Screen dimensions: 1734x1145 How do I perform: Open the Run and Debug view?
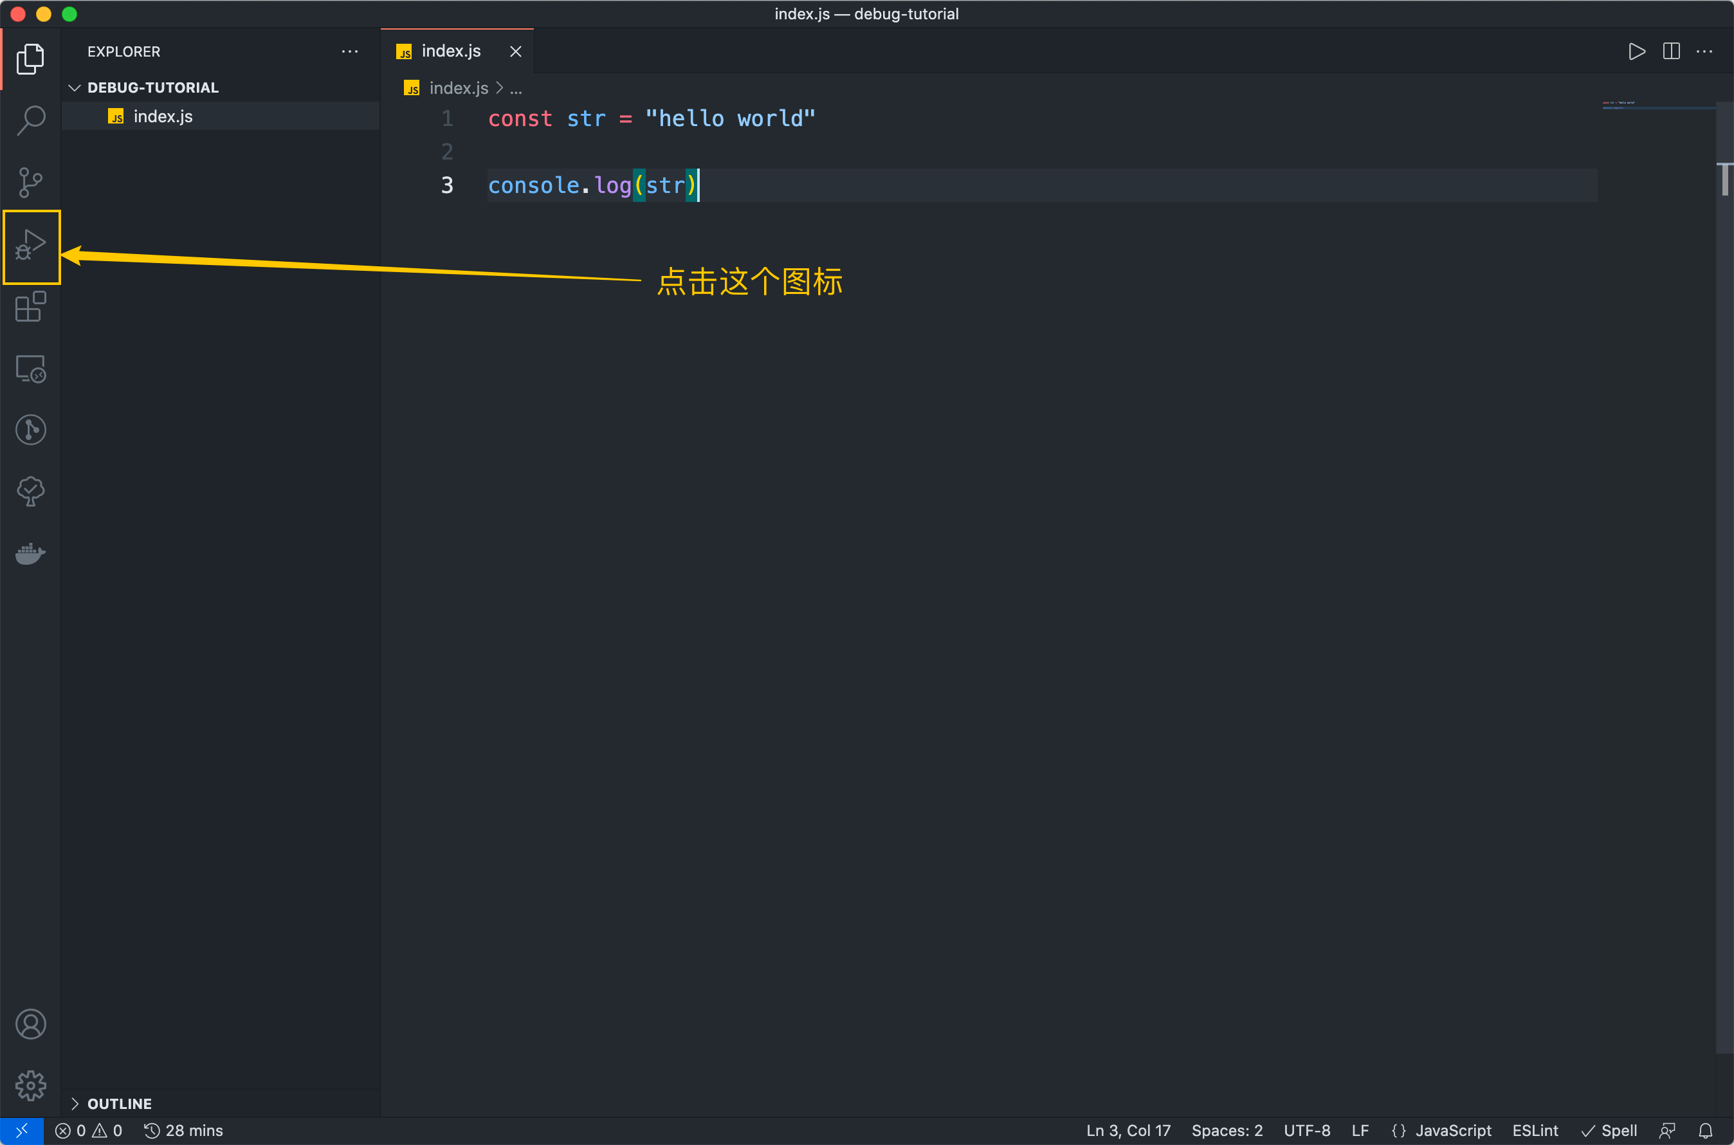(x=31, y=246)
